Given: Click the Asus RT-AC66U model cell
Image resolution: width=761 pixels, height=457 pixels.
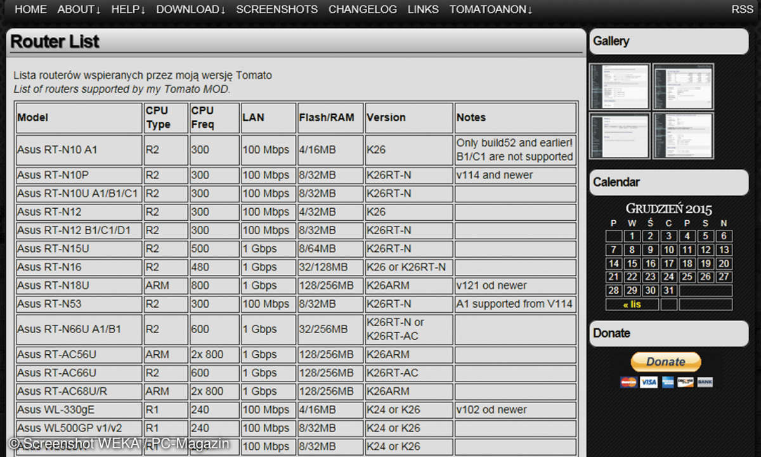Looking at the screenshot, I should click(79, 373).
